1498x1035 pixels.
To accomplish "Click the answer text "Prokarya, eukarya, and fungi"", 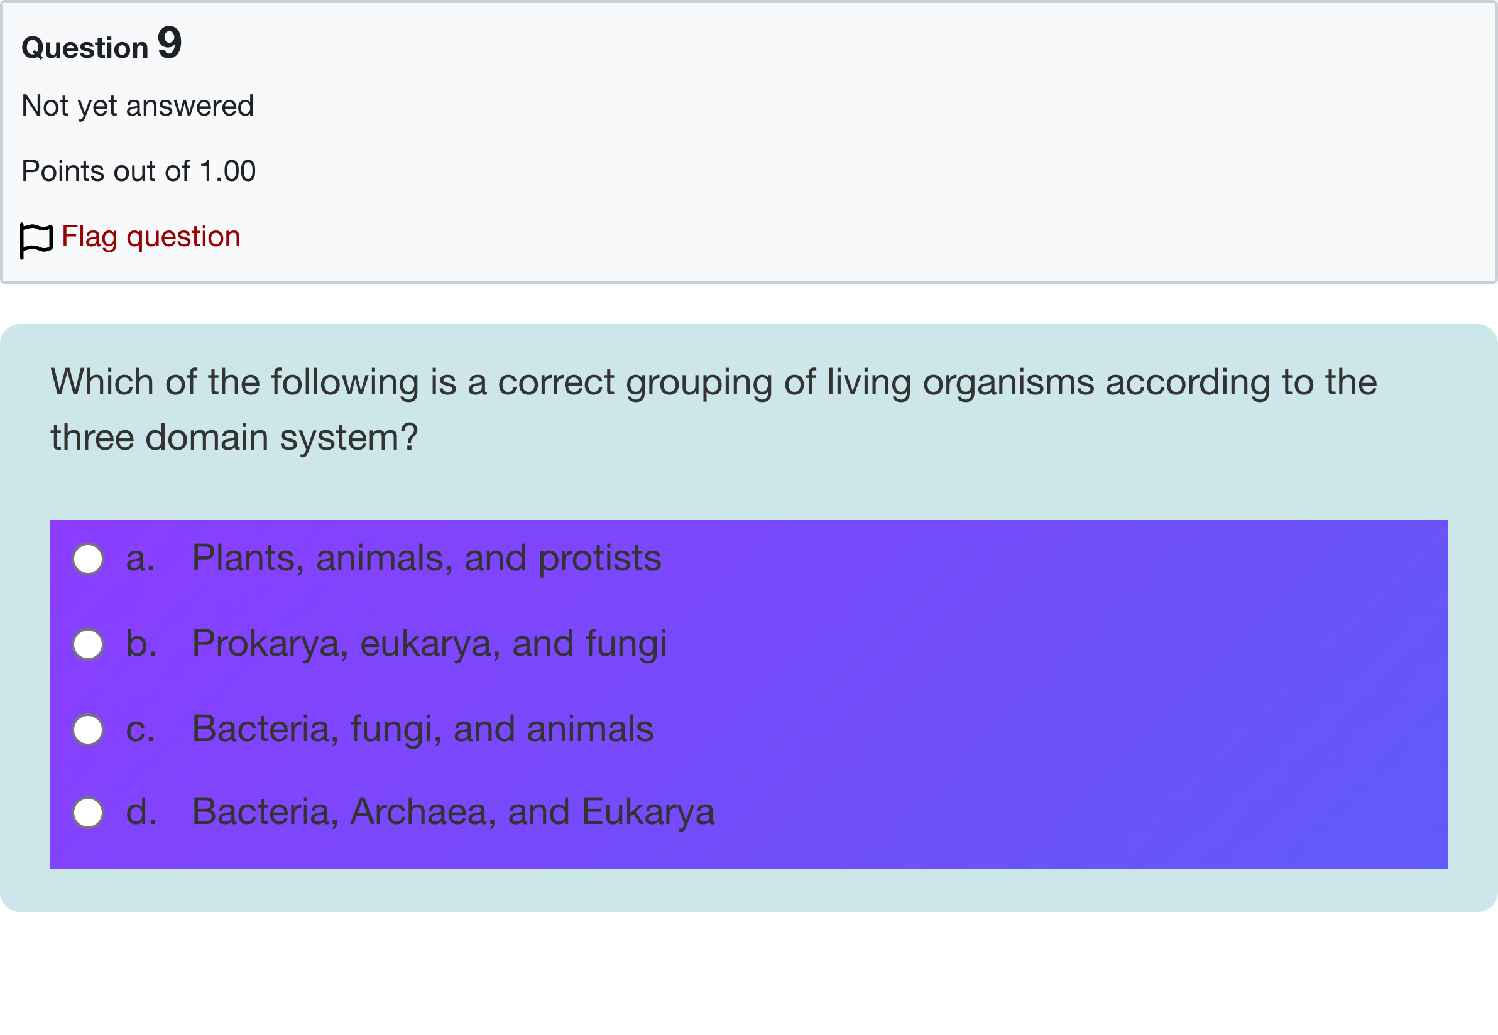I will click(429, 643).
